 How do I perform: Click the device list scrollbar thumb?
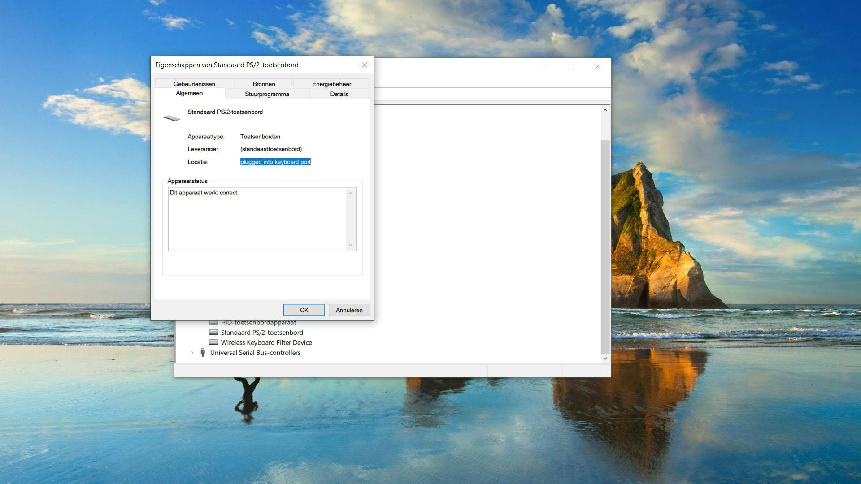point(605,246)
